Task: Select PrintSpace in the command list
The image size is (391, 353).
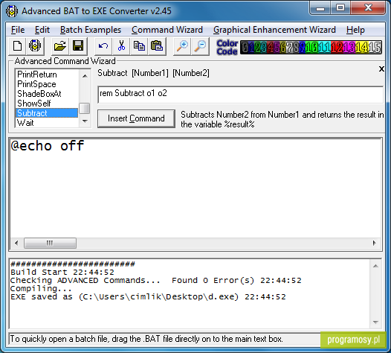Action: coord(47,84)
